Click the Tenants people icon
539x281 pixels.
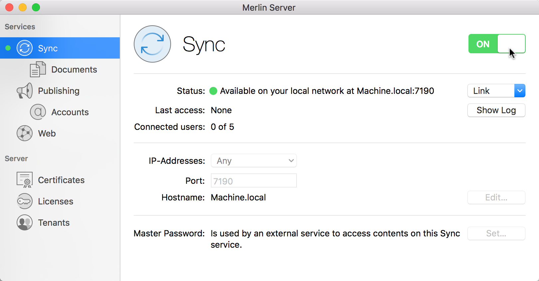tap(25, 222)
